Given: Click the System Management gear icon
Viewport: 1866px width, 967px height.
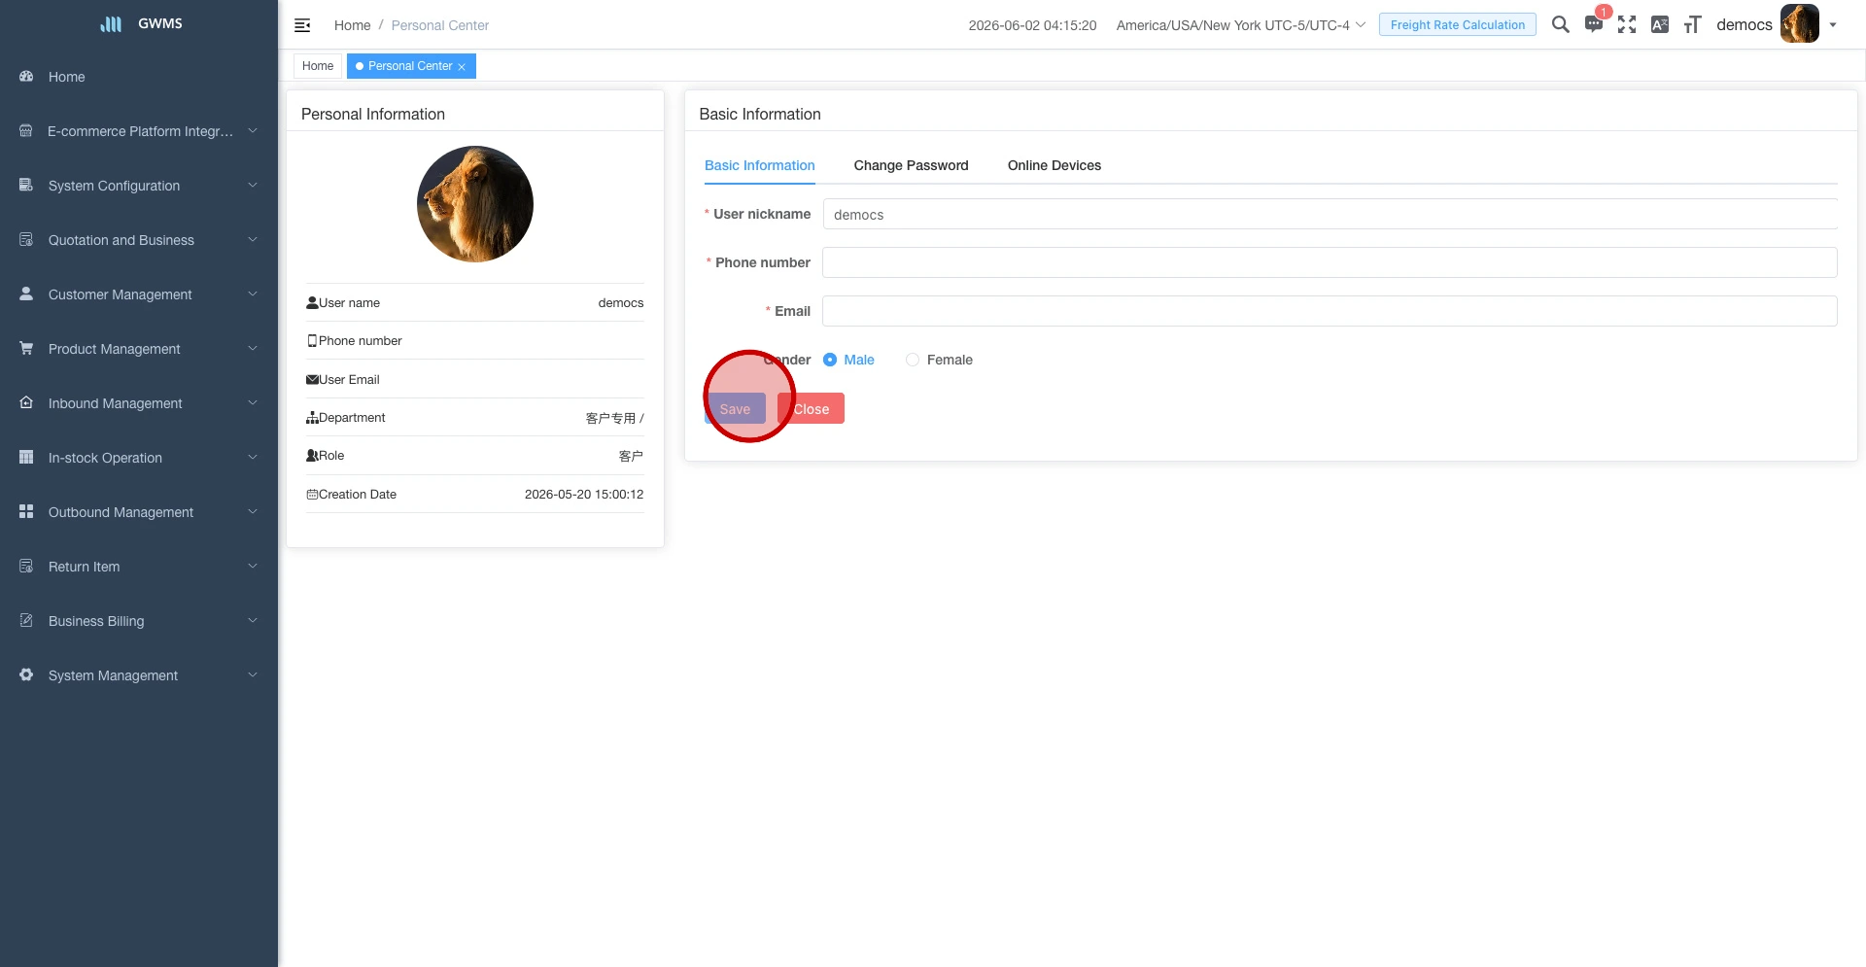Looking at the screenshot, I should click(x=26, y=674).
